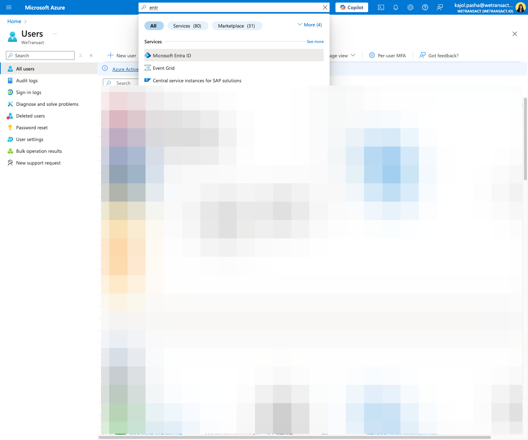This screenshot has width=528, height=440.
Task: Clear the sidebar search with the X icon
Action: tap(80, 55)
